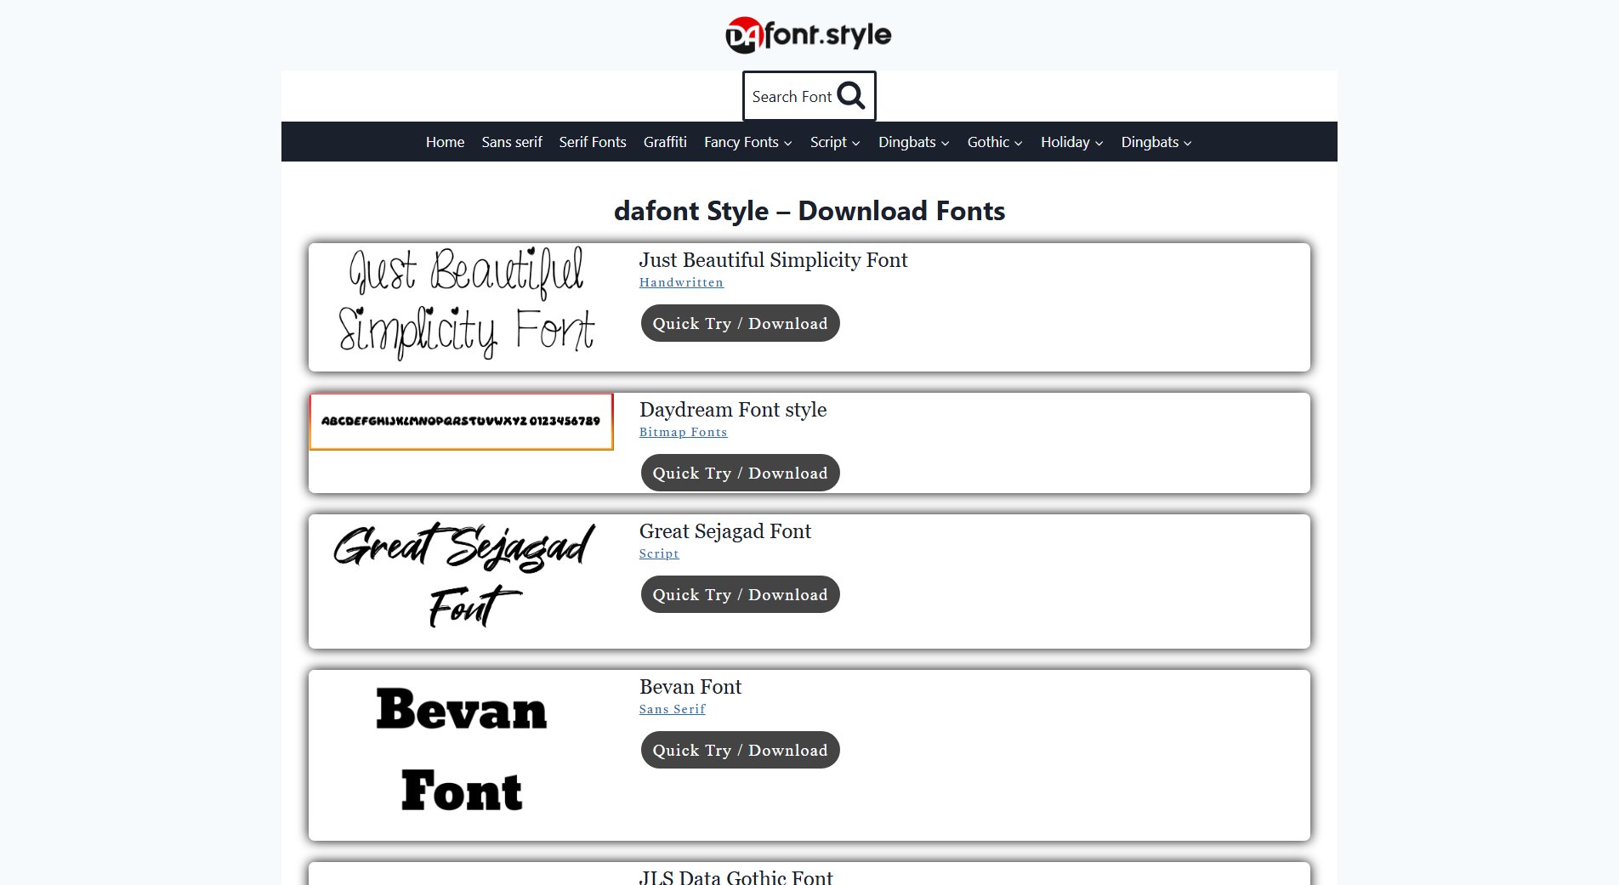Viewport: 1619px width, 885px height.
Task: Select Home in the navigation bar
Action: (x=444, y=142)
